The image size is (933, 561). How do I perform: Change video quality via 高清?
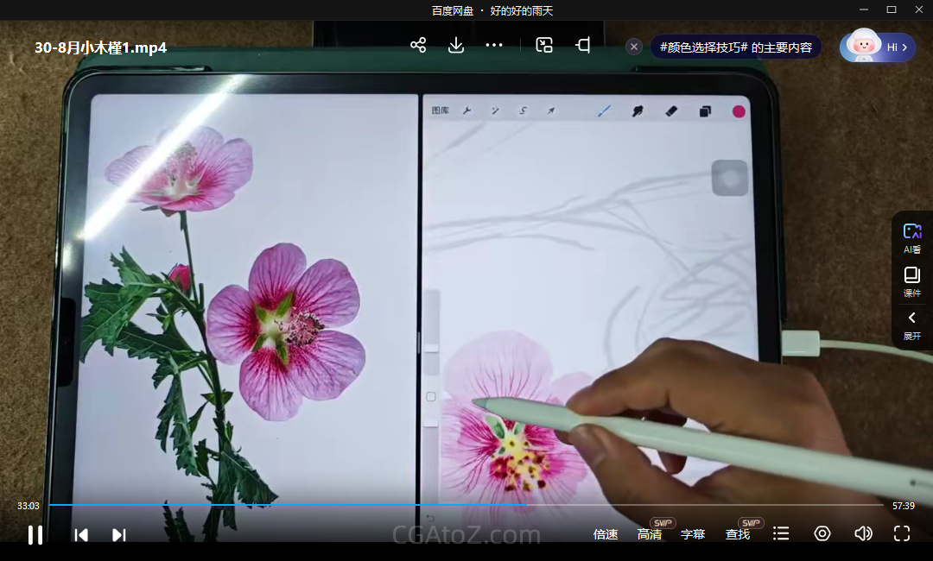650,534
